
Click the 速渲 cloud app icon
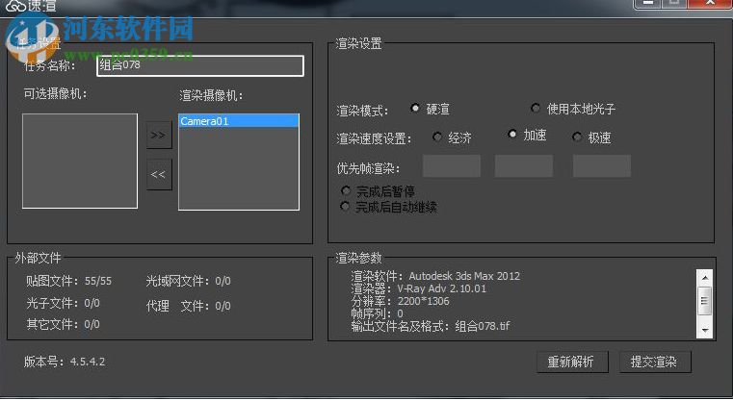pyautogui.click(x=15, y=6)
